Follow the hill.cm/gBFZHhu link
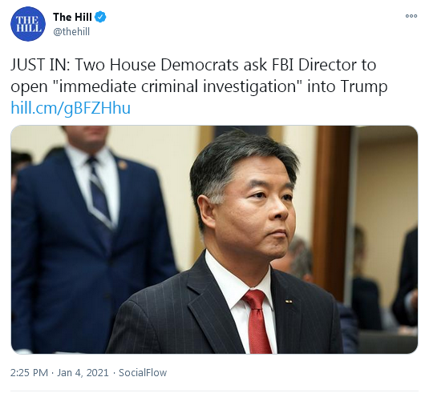The image size is (429, 393). pyautogui.click(x=71, y=107)
